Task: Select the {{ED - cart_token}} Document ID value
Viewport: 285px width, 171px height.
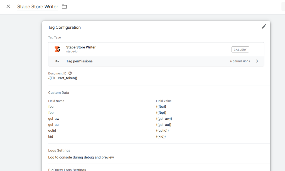Action: pos(63,78)
